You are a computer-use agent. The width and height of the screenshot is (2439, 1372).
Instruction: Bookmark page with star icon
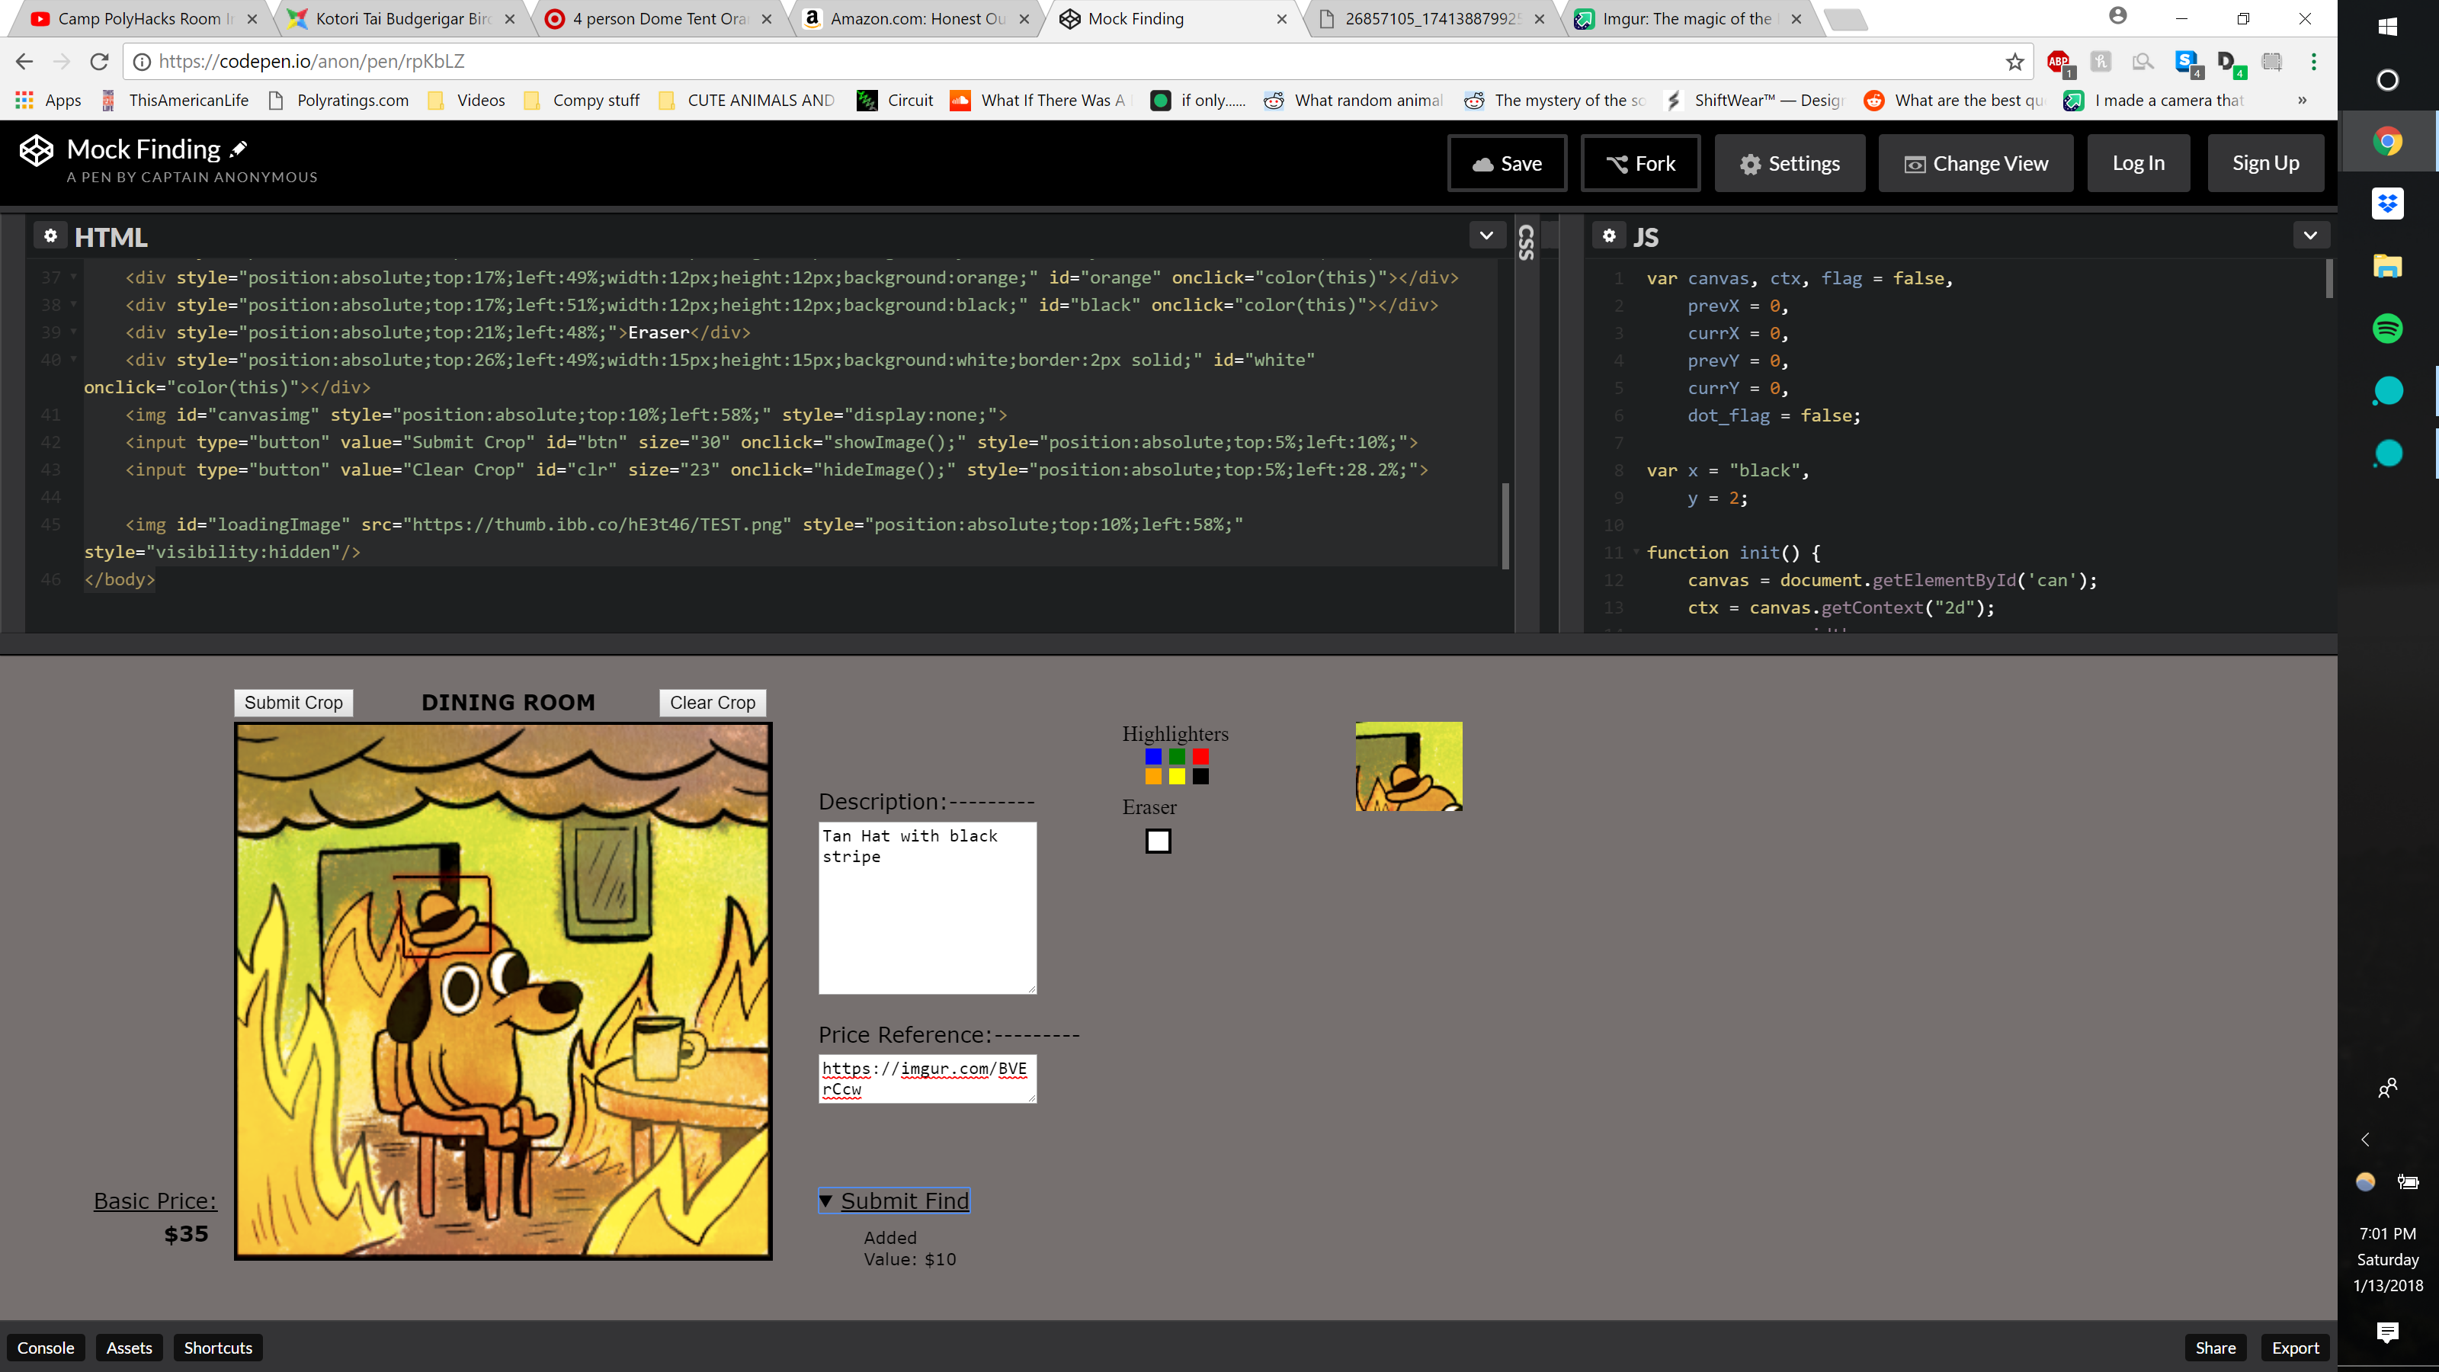click(x=2014, y=62)
